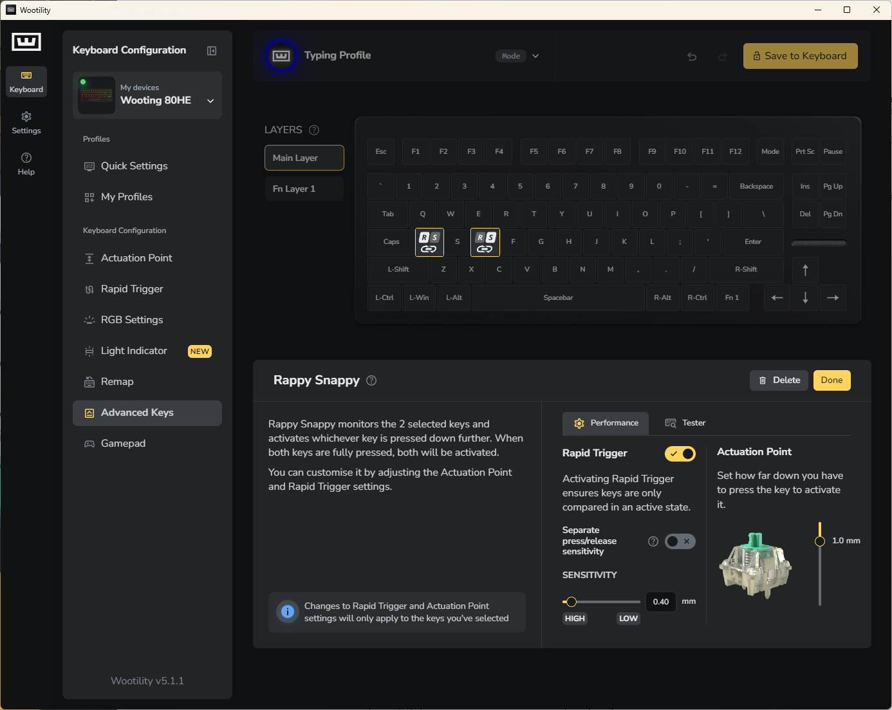Click the Tab key on the layout
This screenshot has height=710, width=892.
pyautogui.click(x=388, y=214)
